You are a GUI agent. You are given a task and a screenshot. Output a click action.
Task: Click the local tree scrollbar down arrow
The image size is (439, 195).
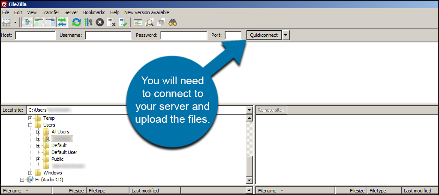[249, 180]
